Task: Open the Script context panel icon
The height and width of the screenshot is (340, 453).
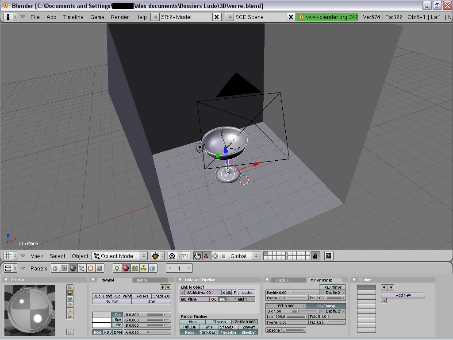Action: (x=64, y=268)
